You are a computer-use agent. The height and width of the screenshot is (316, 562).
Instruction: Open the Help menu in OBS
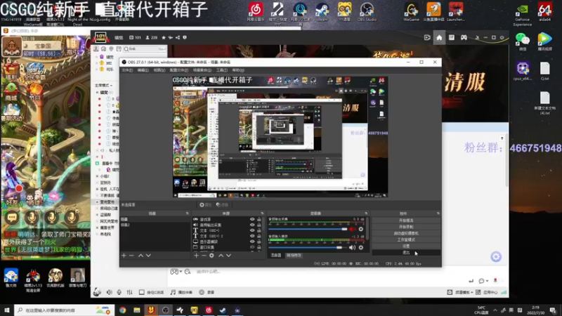(238, 70)
